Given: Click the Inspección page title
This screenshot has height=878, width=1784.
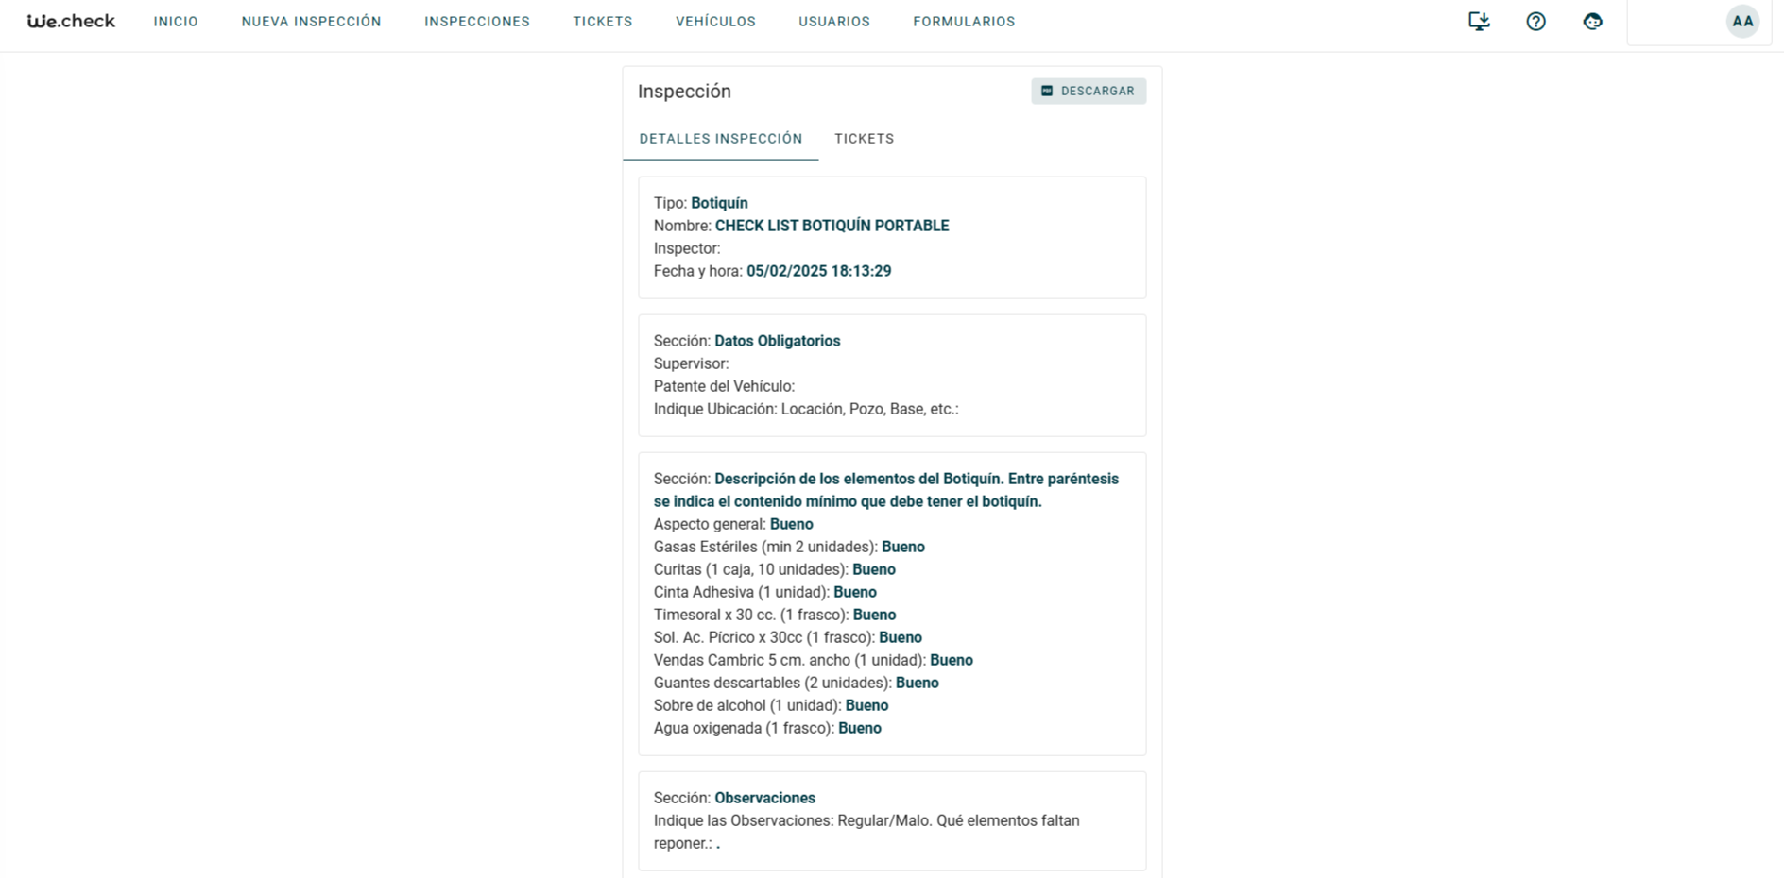Looking at the screenshot, I should (684, 92).
